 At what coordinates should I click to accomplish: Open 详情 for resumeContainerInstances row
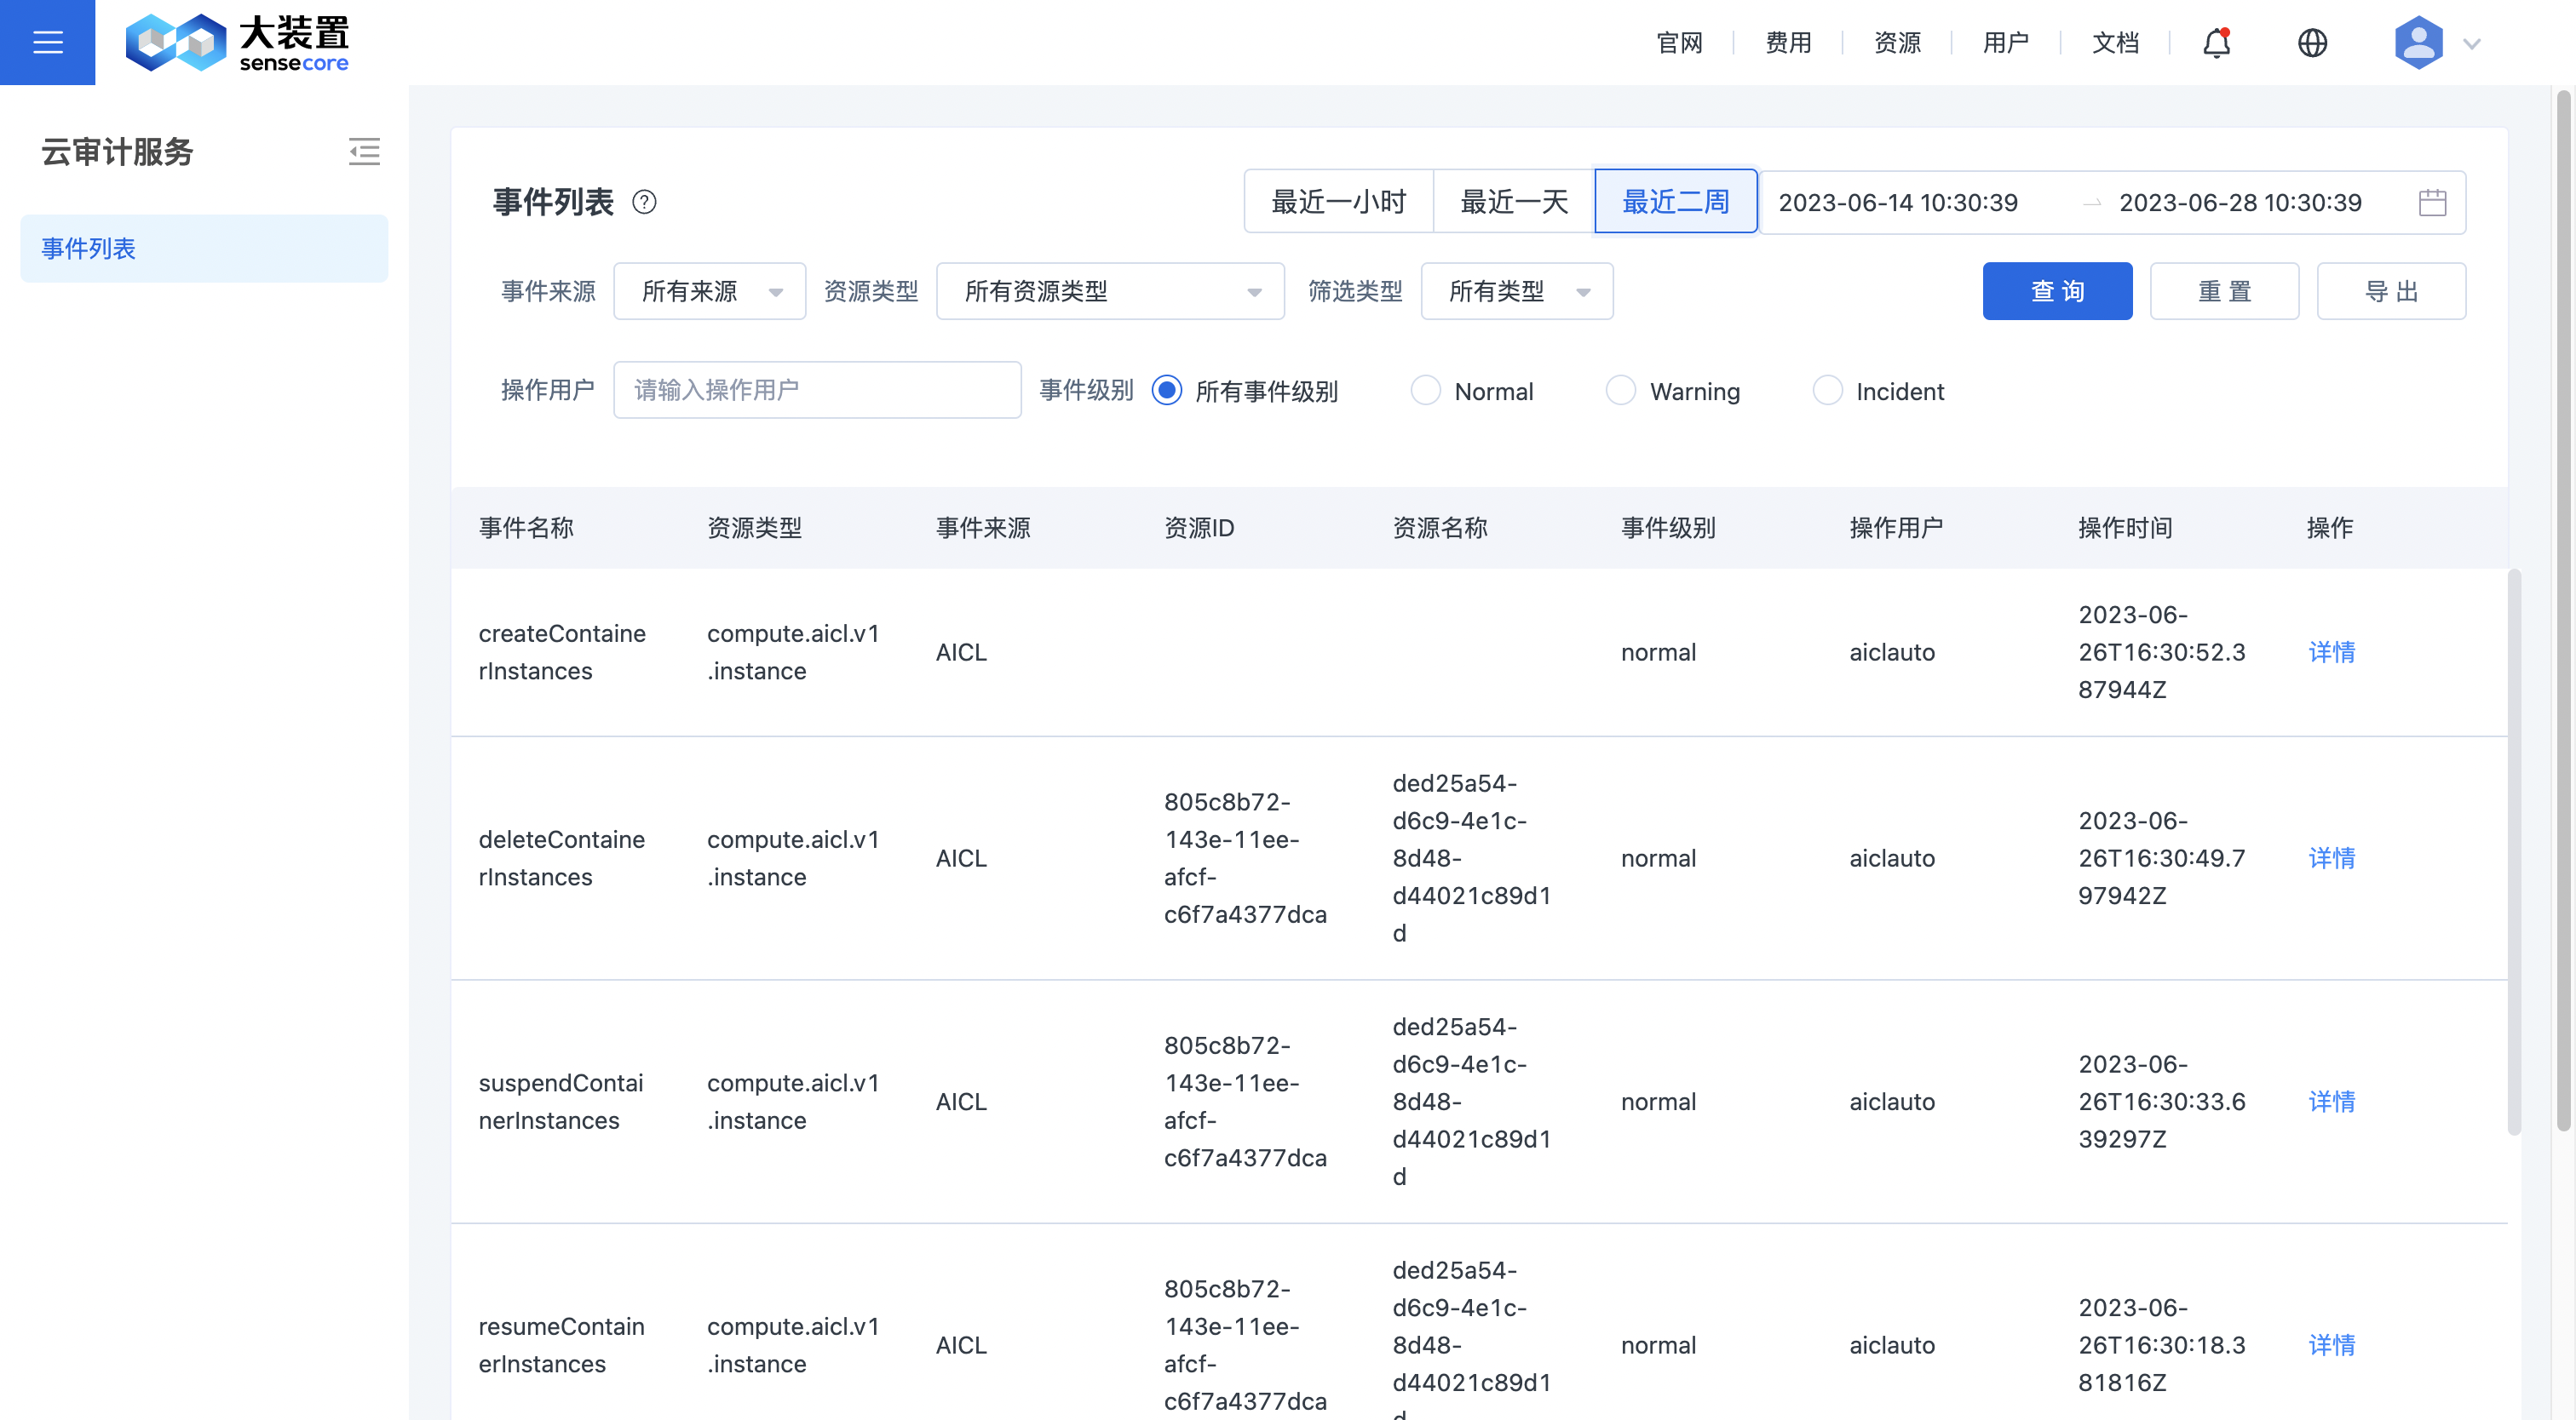point(2331,1345)
